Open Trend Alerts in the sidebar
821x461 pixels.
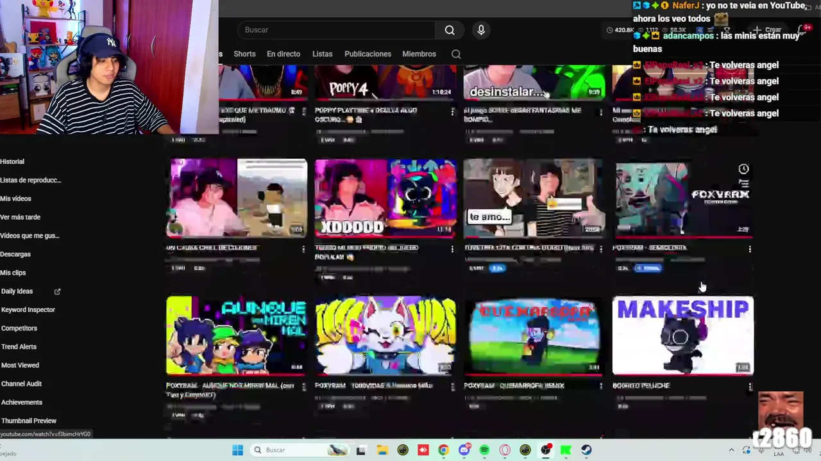[x=19, y=347]
